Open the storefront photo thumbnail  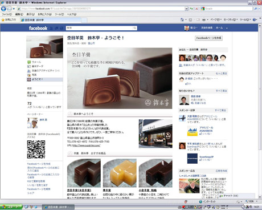(x=155, y=134)
